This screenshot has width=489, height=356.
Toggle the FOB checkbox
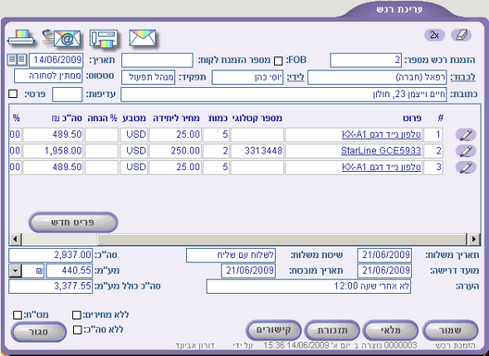point(278,61)
